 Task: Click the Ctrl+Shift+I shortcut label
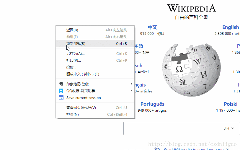[117, 114]
